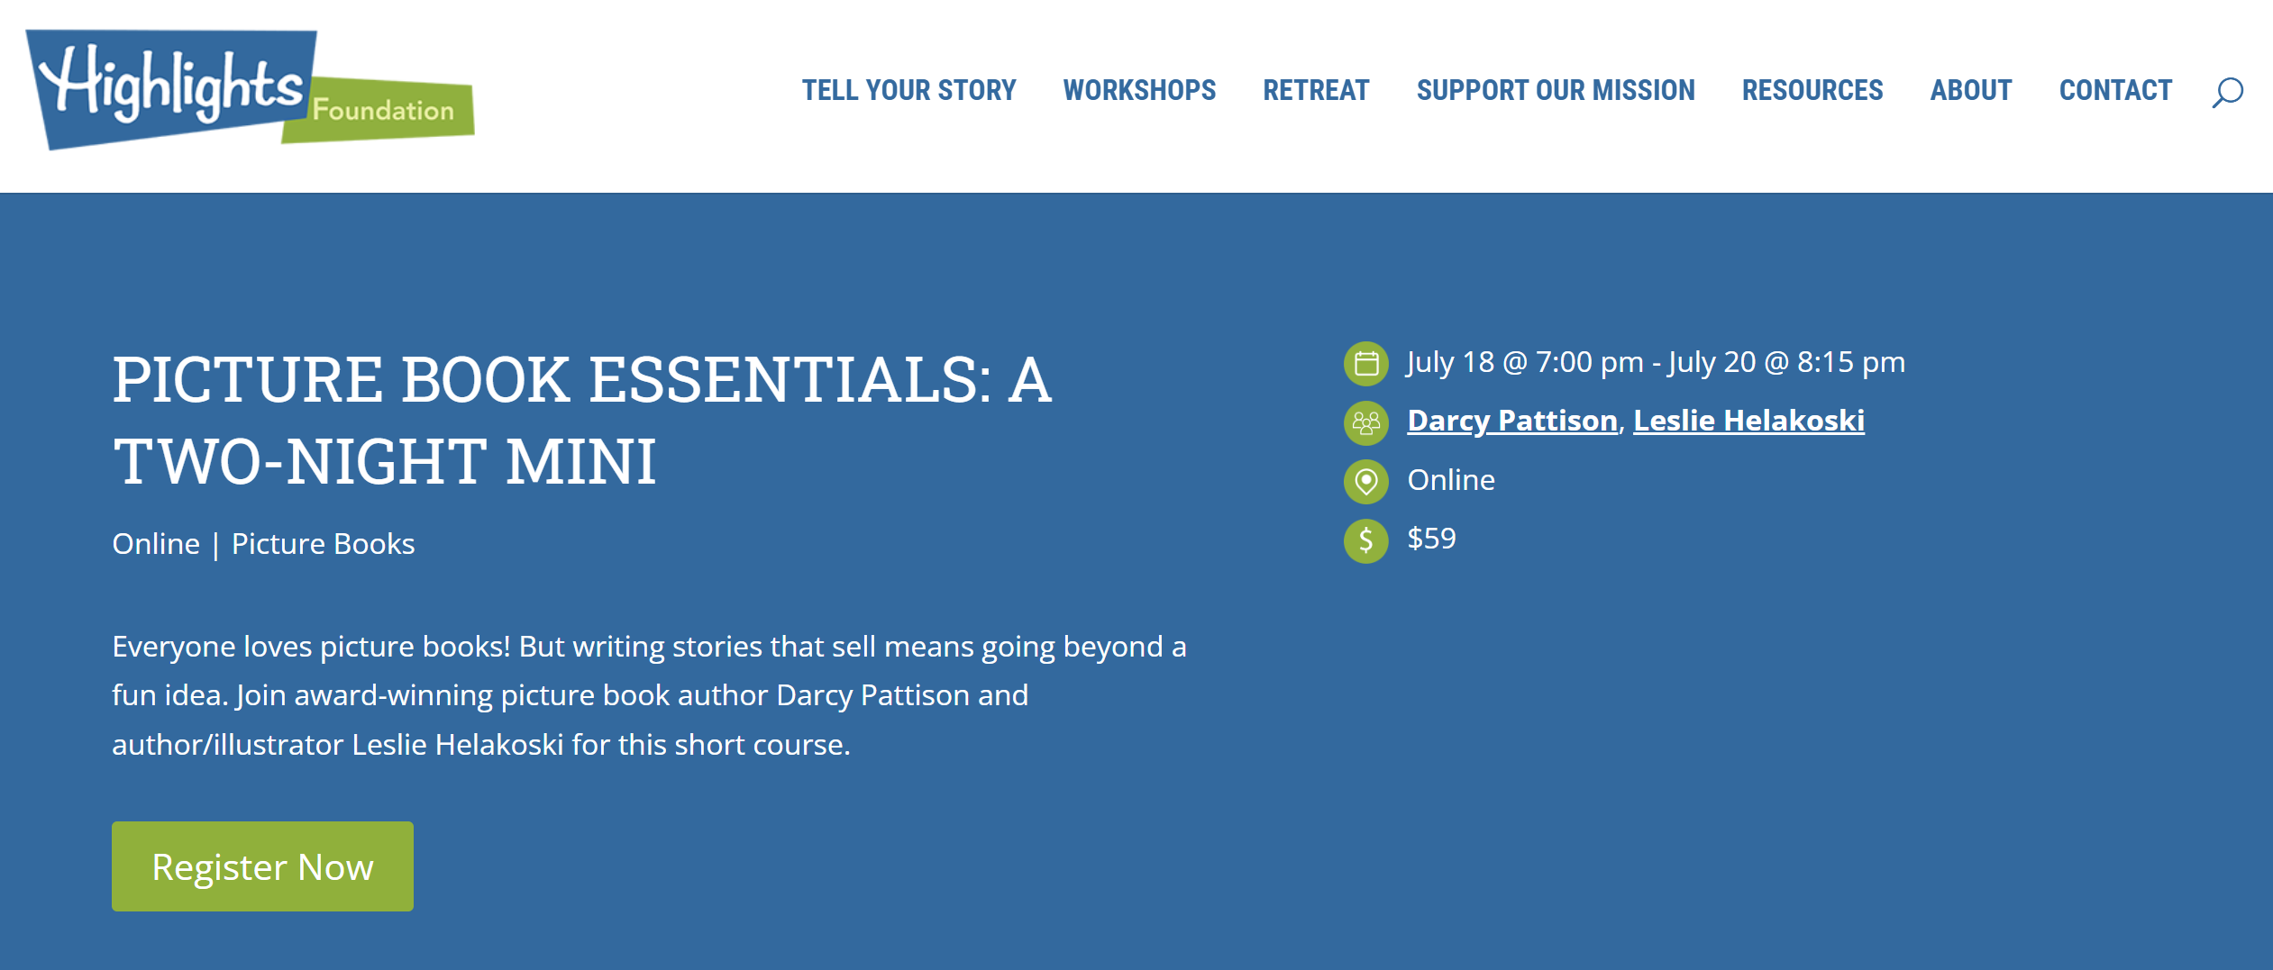The width and height of the screenshot is (2273, 970).
Task: Open the Tell Your Story menu
Action: coord(908,91)
